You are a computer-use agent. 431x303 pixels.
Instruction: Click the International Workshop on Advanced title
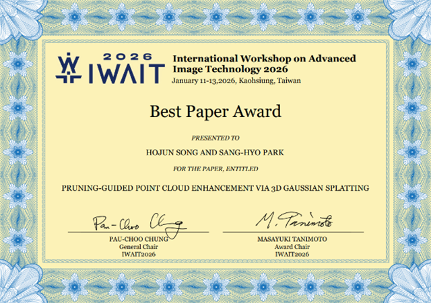pos(264,58)
